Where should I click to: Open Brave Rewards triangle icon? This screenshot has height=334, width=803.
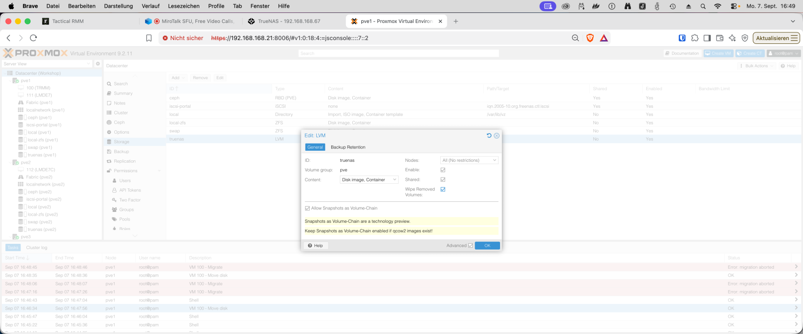coord(604,38)
